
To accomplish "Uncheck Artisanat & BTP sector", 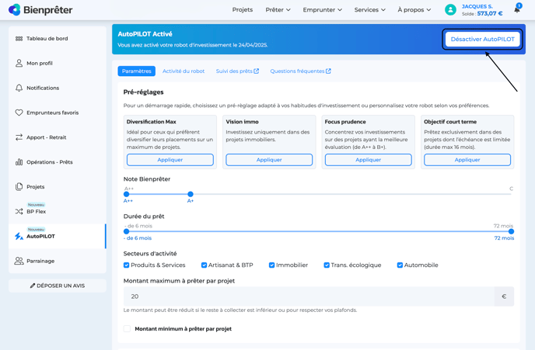I will [x=204, y=265].
